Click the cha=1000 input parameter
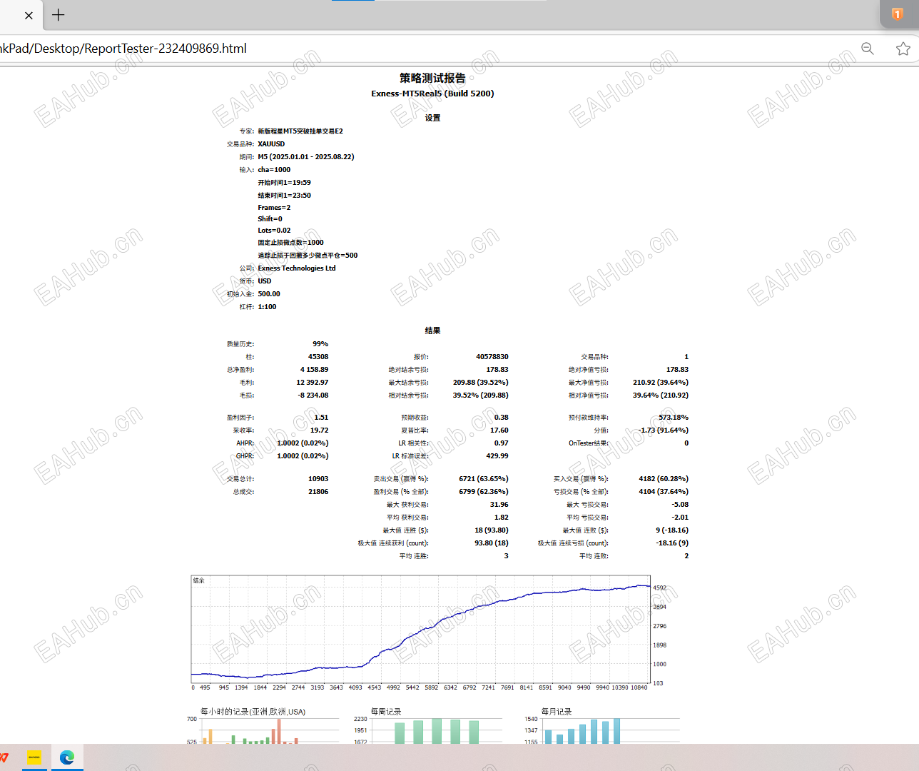Image resolution: width=919 pixels, height=771 pixels. [x=274, y=170]
